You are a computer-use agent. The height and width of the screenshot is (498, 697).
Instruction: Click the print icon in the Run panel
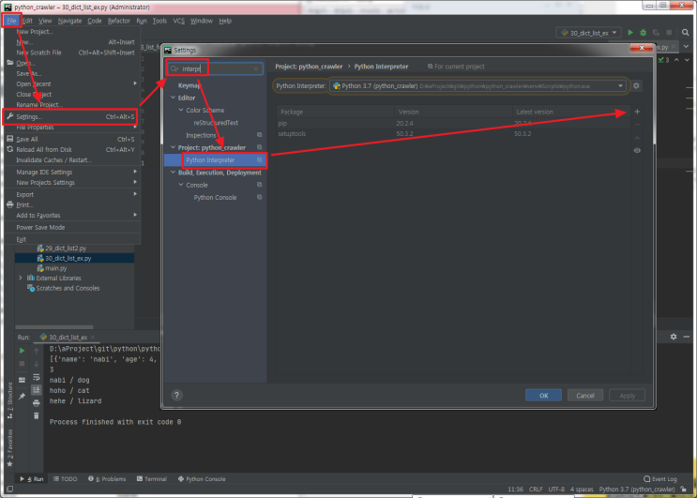(x=37, y=403)
